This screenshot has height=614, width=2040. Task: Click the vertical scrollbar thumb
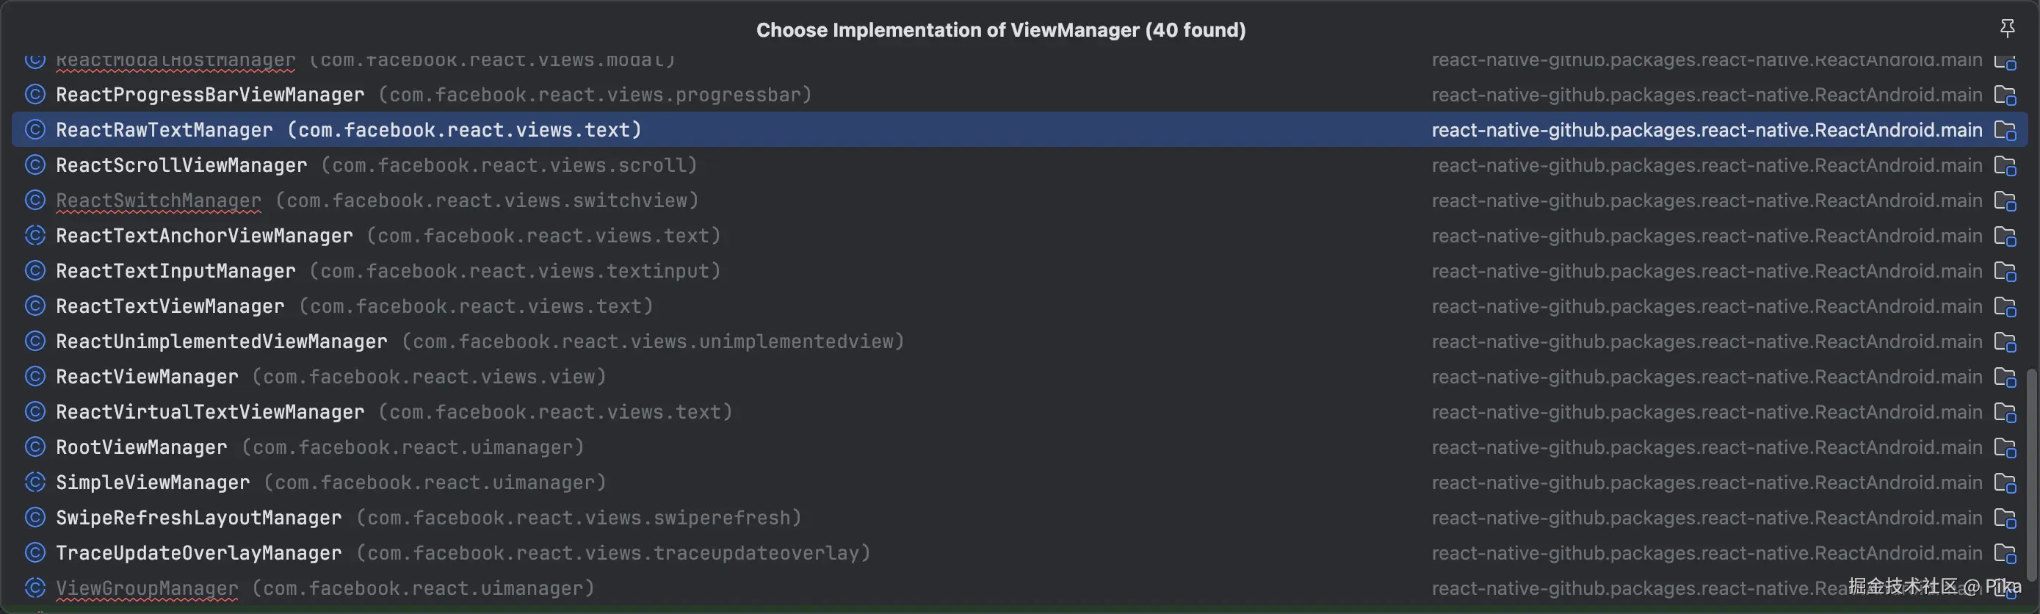pyautogui.click(x=2032, y=475)
